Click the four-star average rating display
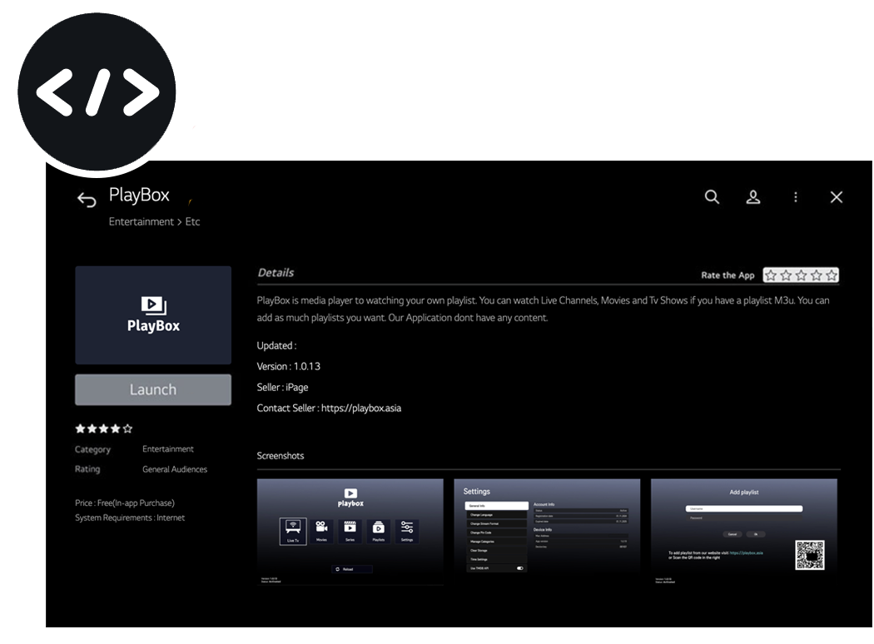The width and height of the screenshot is (874, 644). point(104,429)
